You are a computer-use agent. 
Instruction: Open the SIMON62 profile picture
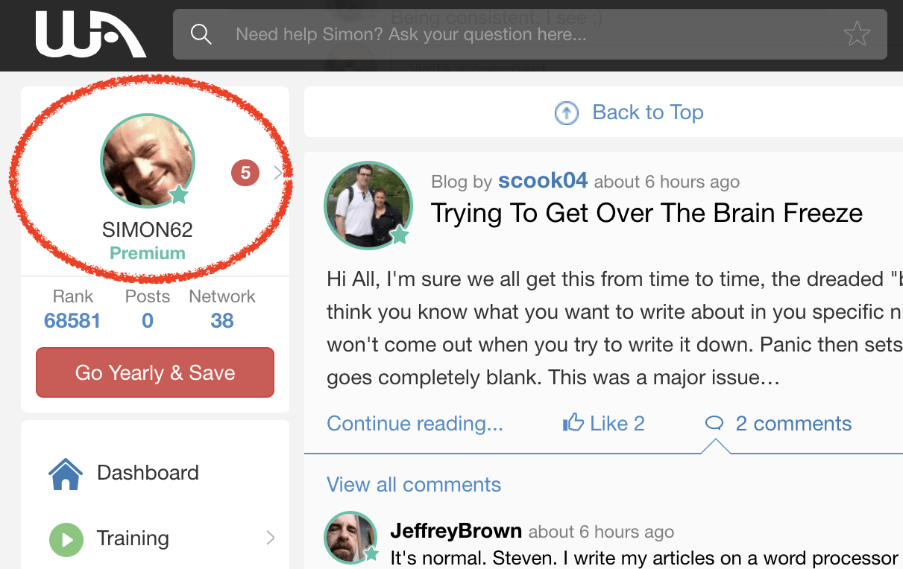click(148, 160)
